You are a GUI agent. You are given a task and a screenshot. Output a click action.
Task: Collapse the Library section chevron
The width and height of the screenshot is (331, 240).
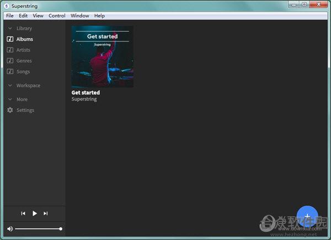click(x=10, y=28)
